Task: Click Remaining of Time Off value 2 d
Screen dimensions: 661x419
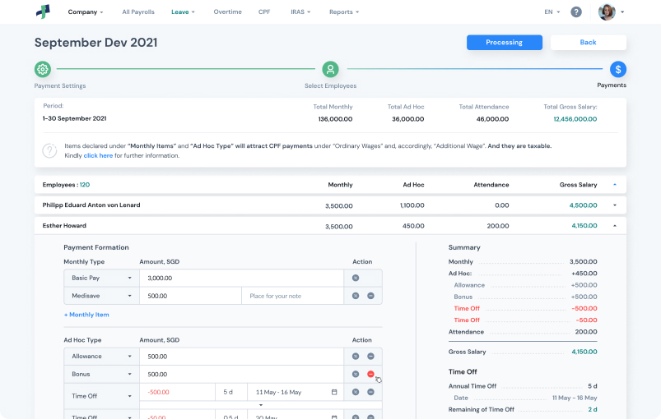Action: pyautogui.click(x=593, y=409)
